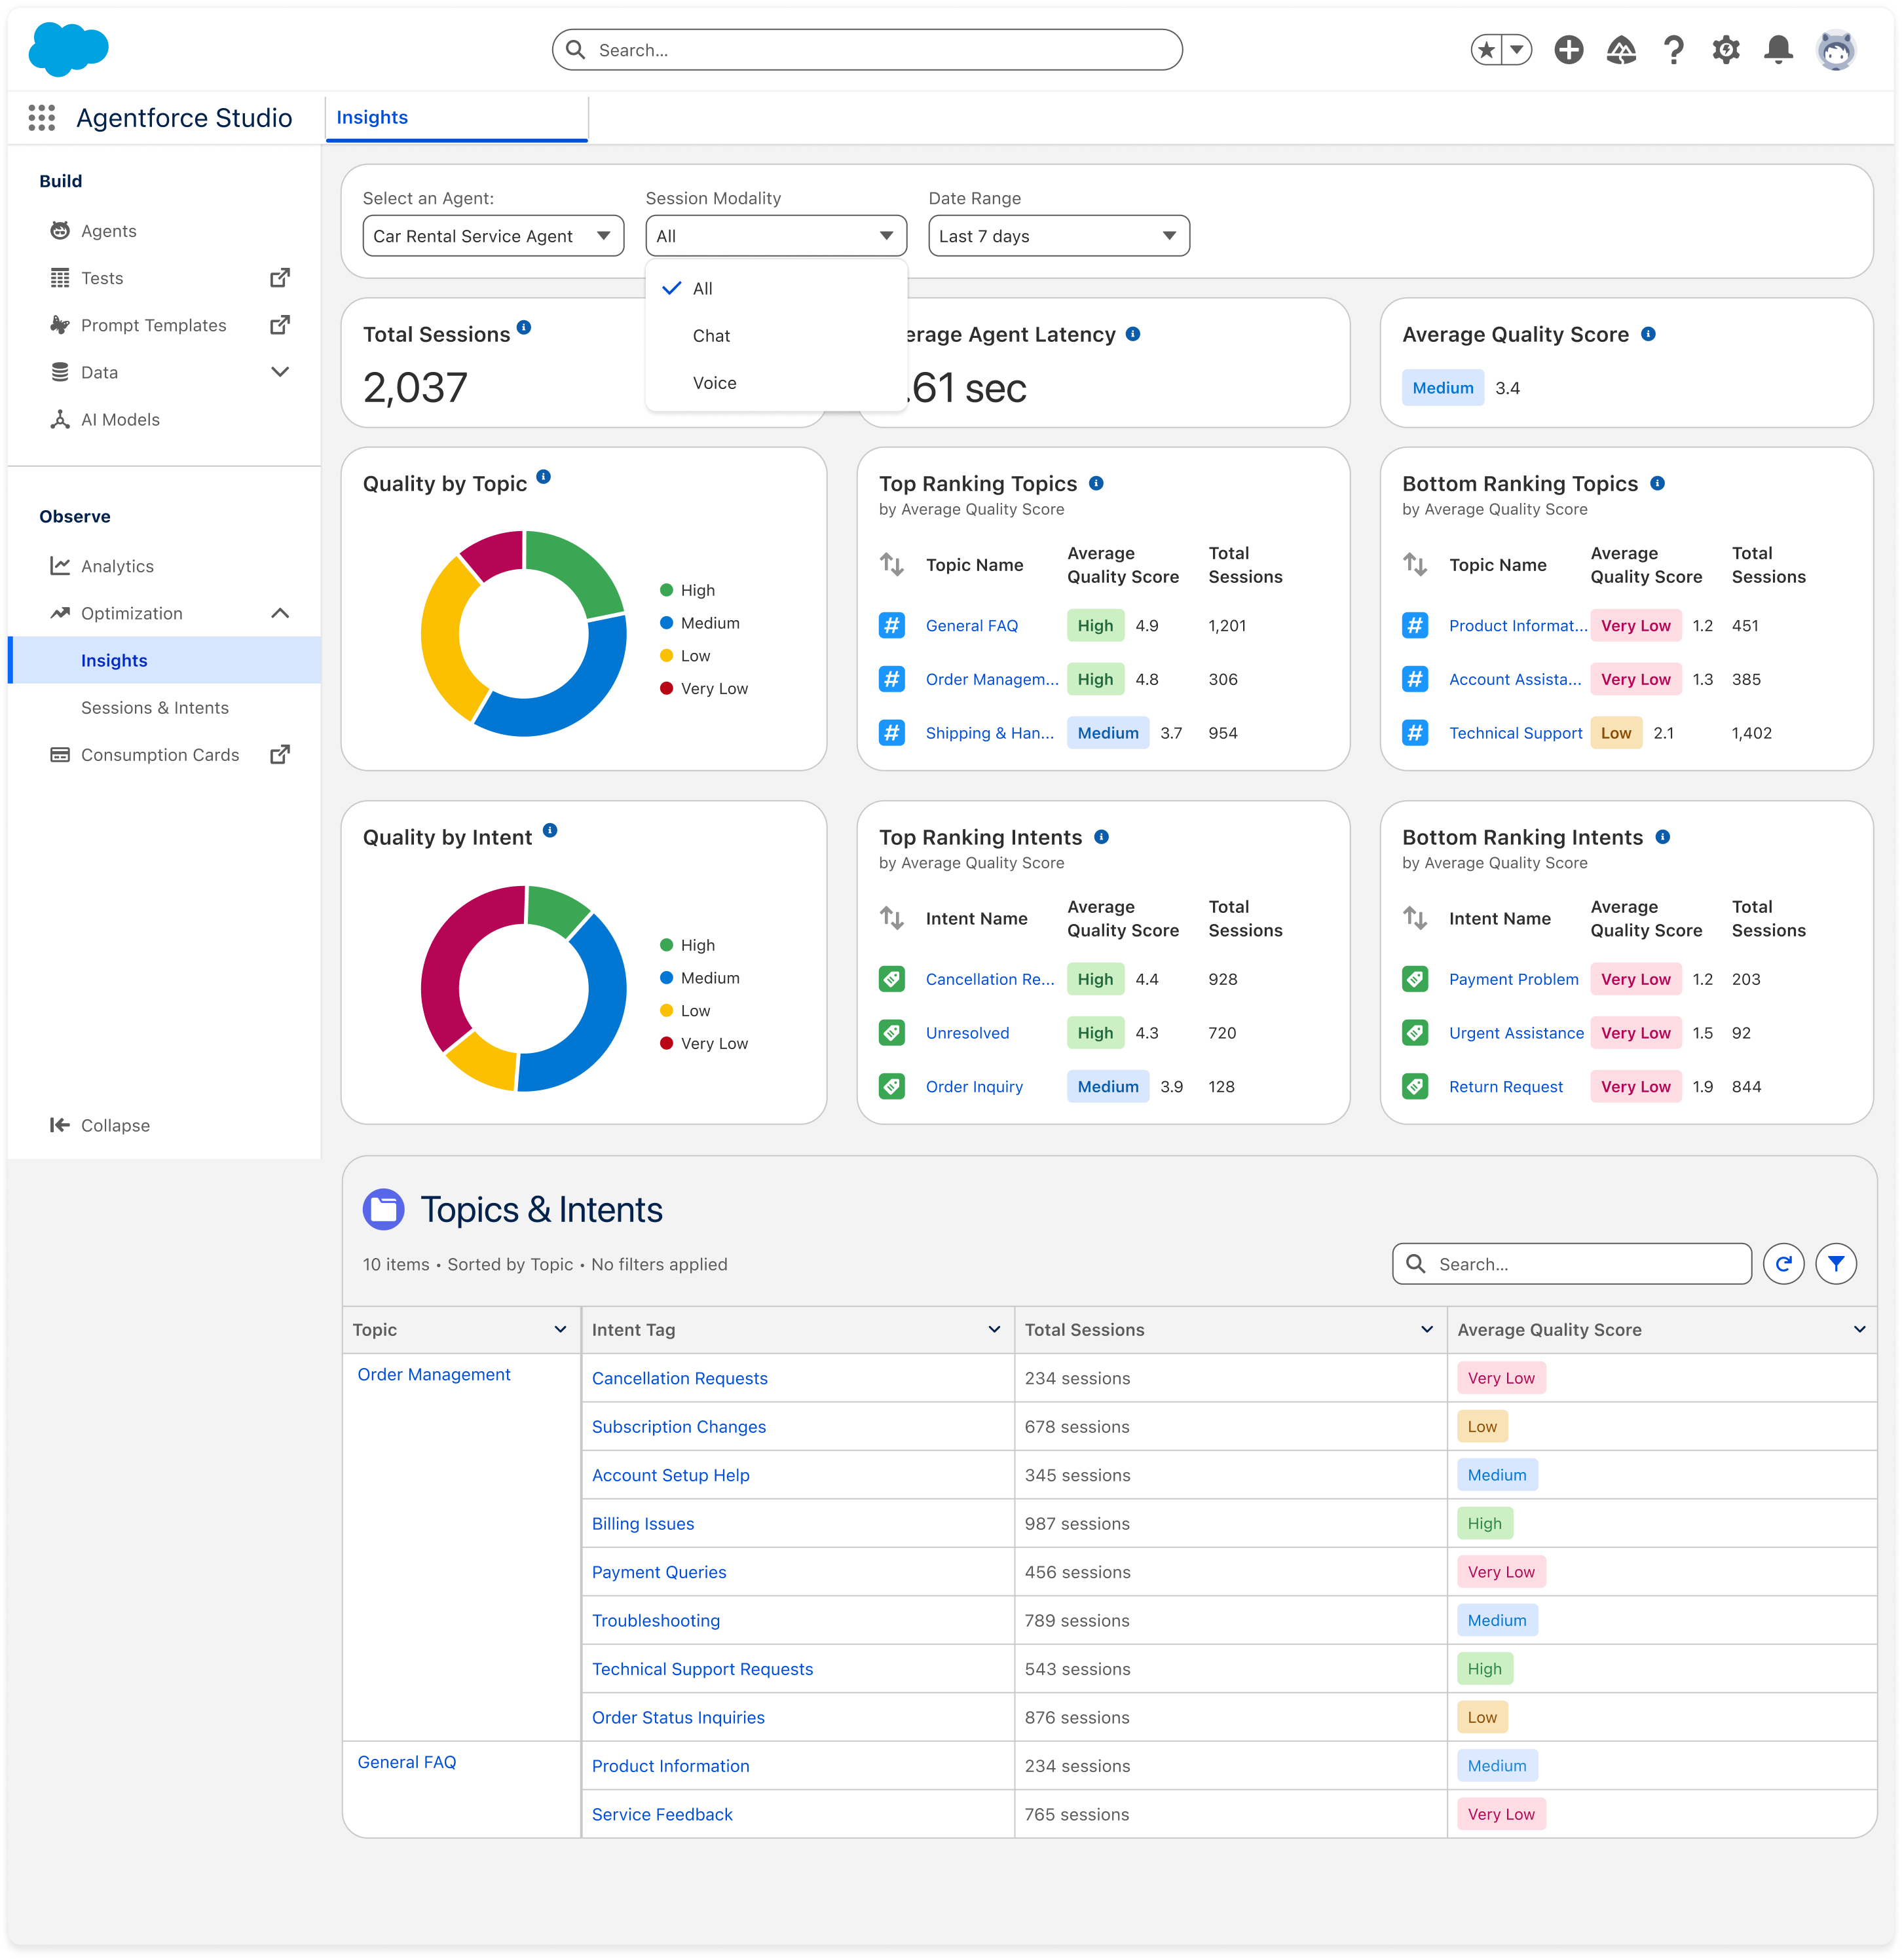Open the Order Management topic link
Image resolution: width=1902 pixels, height=1960 pixels.
click(x=434, y=1375)
